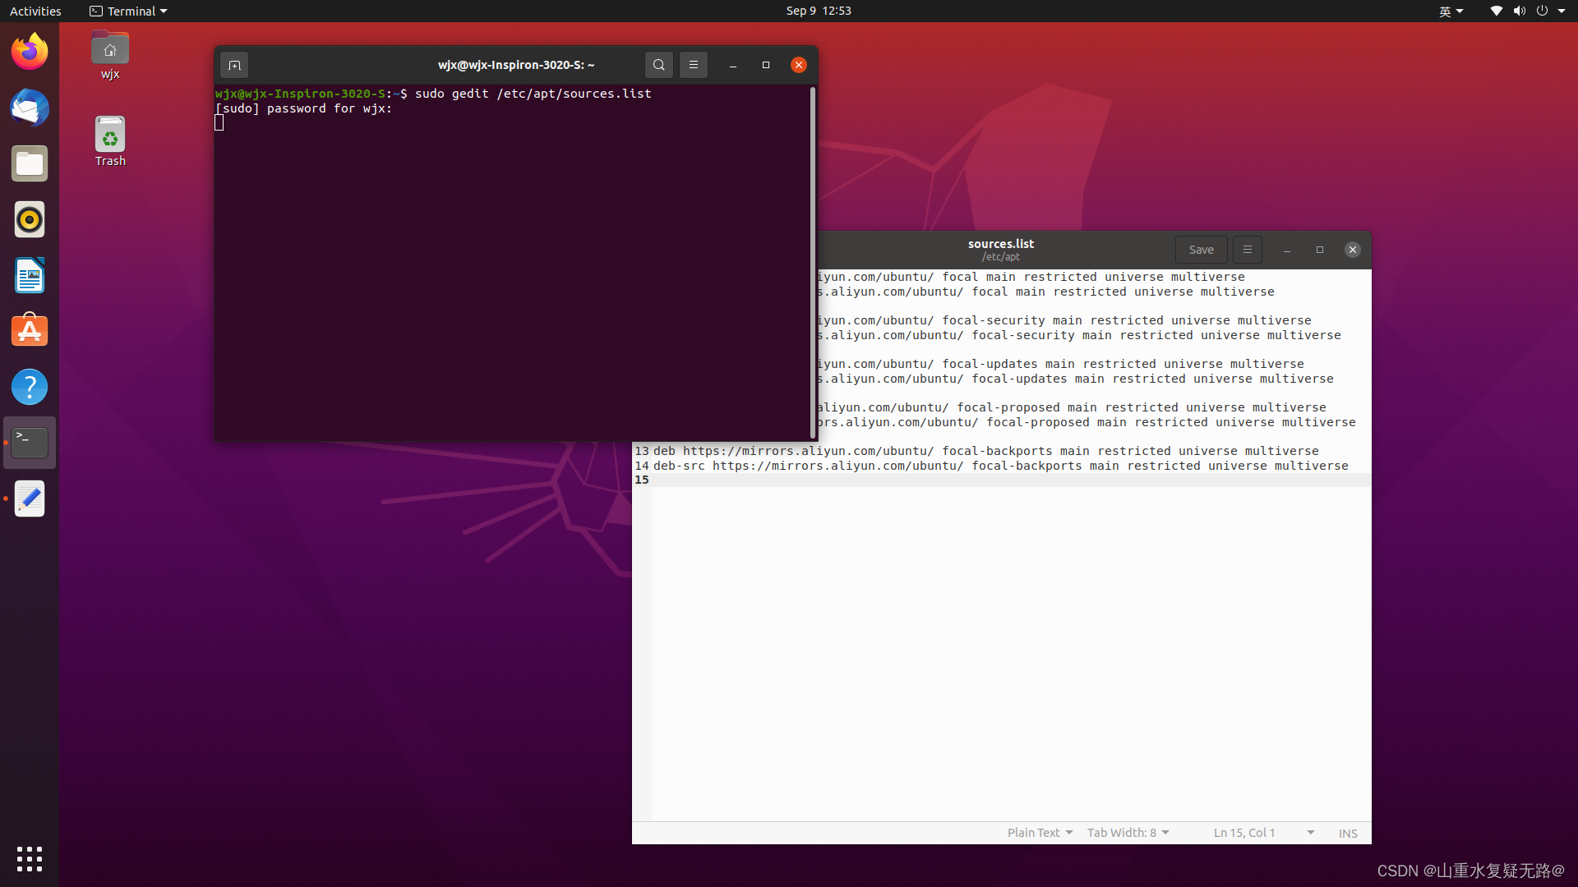
Task: Open the Plain Text language dropdown
Action: [1039, 832]
